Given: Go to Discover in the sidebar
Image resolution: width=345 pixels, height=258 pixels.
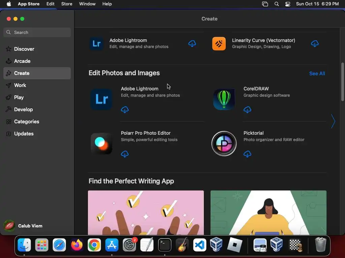Looking at the screenshot, I should pyautogui.click(x=37, y=49).
